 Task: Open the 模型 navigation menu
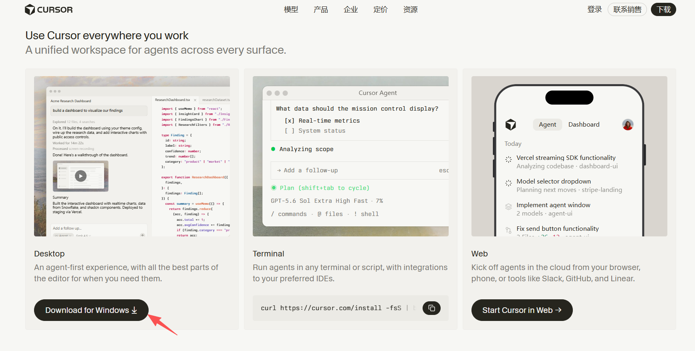click(291, 10)
